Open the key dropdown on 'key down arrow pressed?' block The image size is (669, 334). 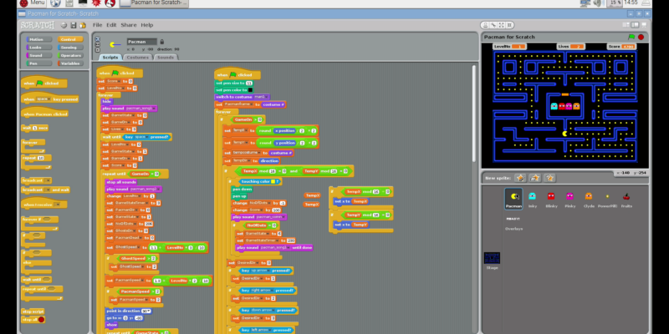(263, 310)
